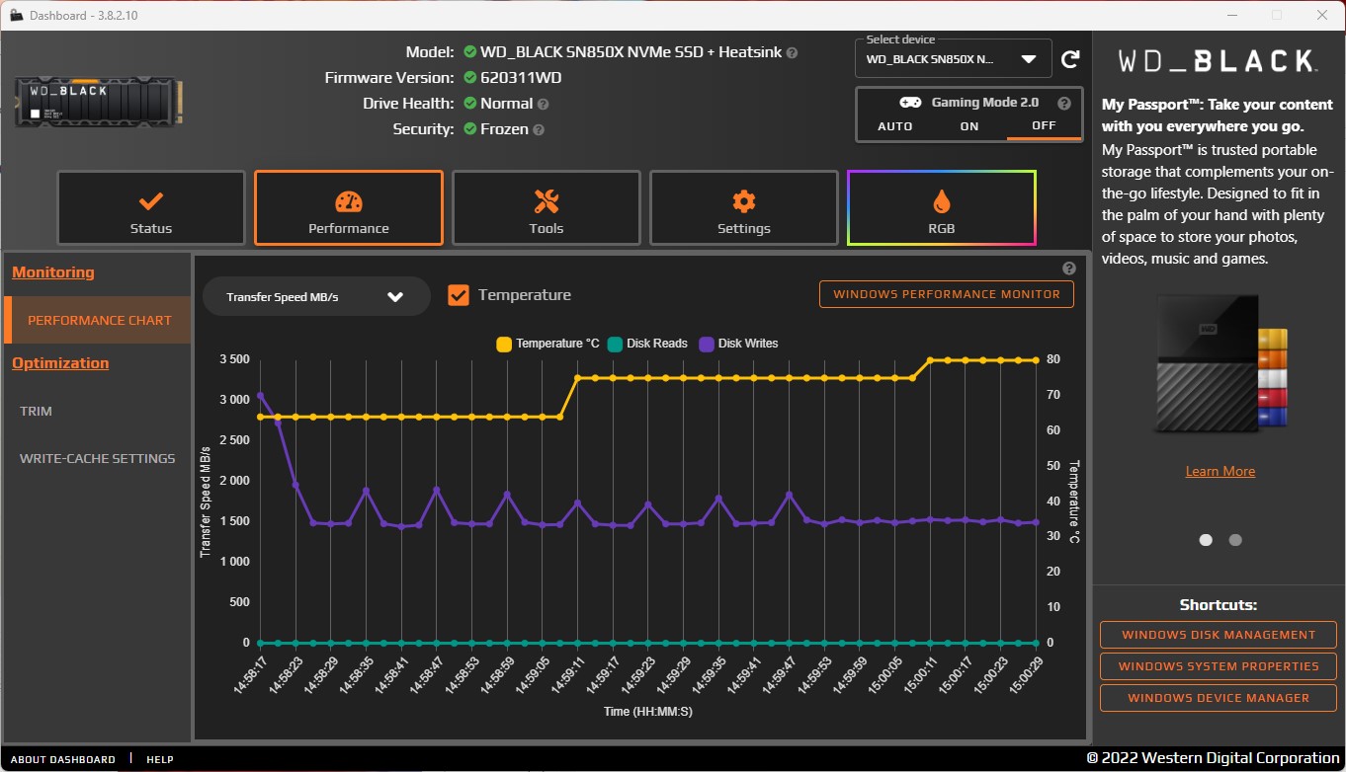Open the Settings tab

(744, 208)
